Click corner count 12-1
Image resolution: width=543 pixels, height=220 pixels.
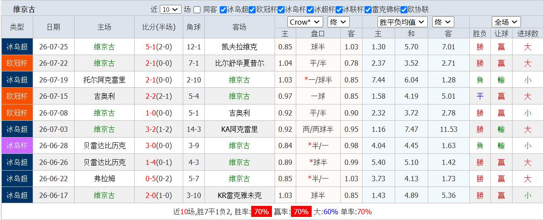click(194, 47)
